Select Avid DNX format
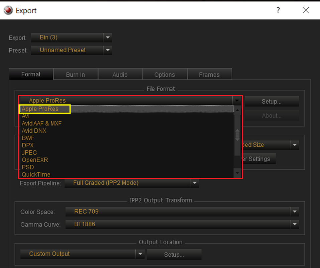The width and height of the screenshot is (320, 268). coord(126,131)
